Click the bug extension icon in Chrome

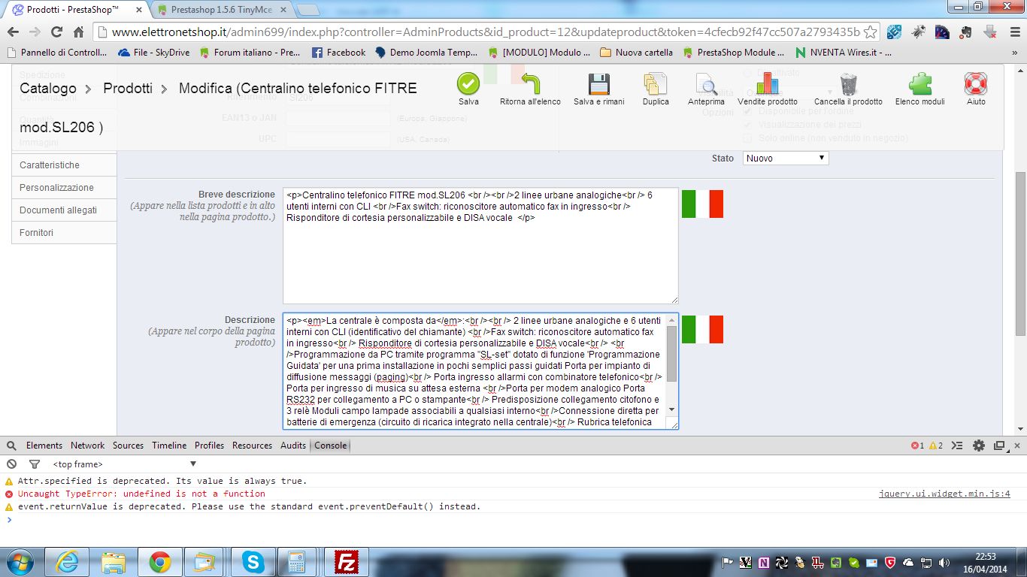(x=918, y=32)
